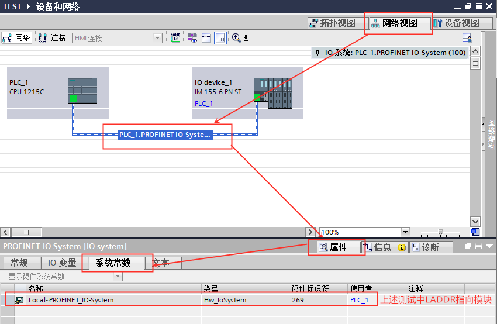The image size is (497, 324).
Task: Click vertical scrollbar down arrow
Action: click(475, 222)
